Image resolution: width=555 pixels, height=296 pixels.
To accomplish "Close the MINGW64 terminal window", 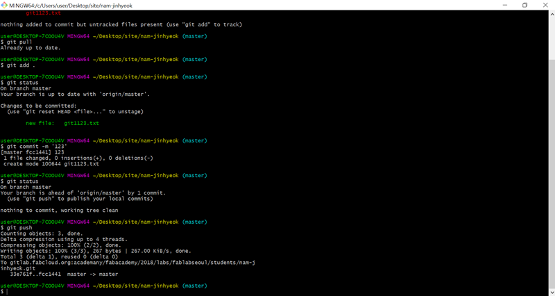I will (545, 6).
